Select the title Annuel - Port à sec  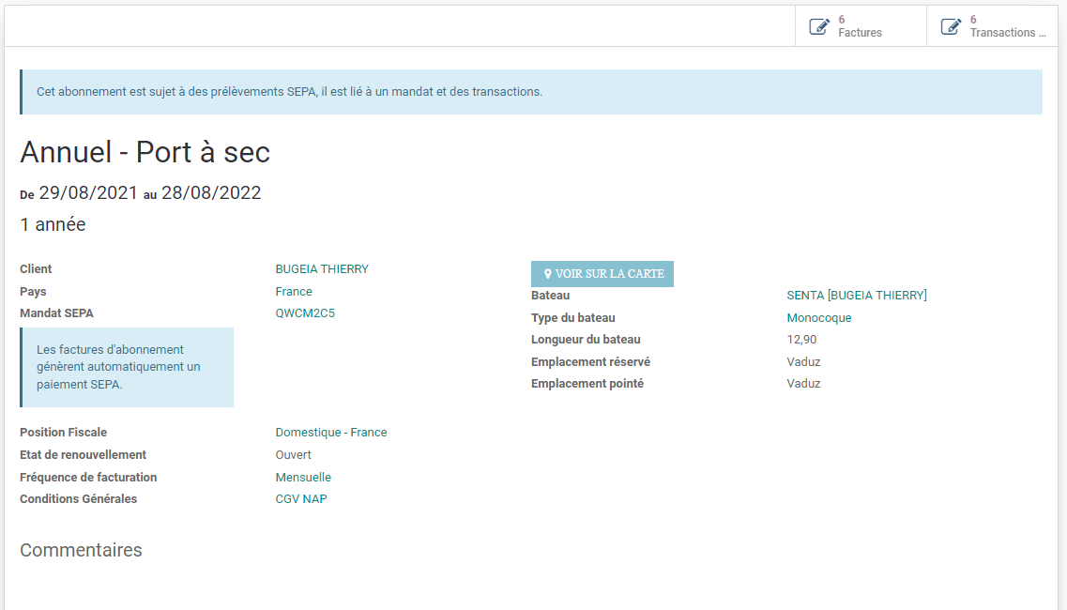coord(145,152)
